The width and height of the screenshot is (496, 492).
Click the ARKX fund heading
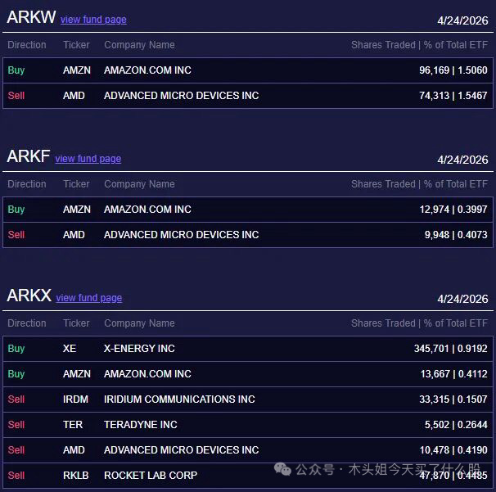coord(29,296)
